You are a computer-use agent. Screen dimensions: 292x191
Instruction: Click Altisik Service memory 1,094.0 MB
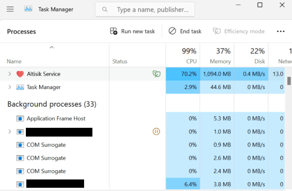click(x=217, y=74)
